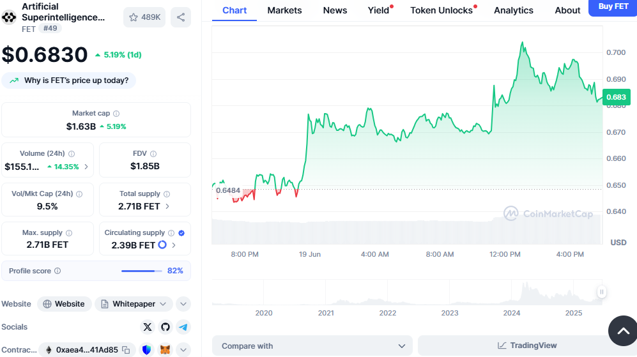Expand more contracts chevron

pyautogui.click(x=183, y=350)
